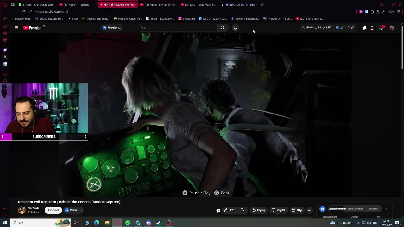Open the YouTube create upload icon

372,28
